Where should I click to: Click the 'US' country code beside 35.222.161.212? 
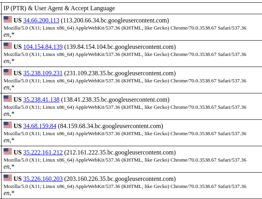coord(17,153)
